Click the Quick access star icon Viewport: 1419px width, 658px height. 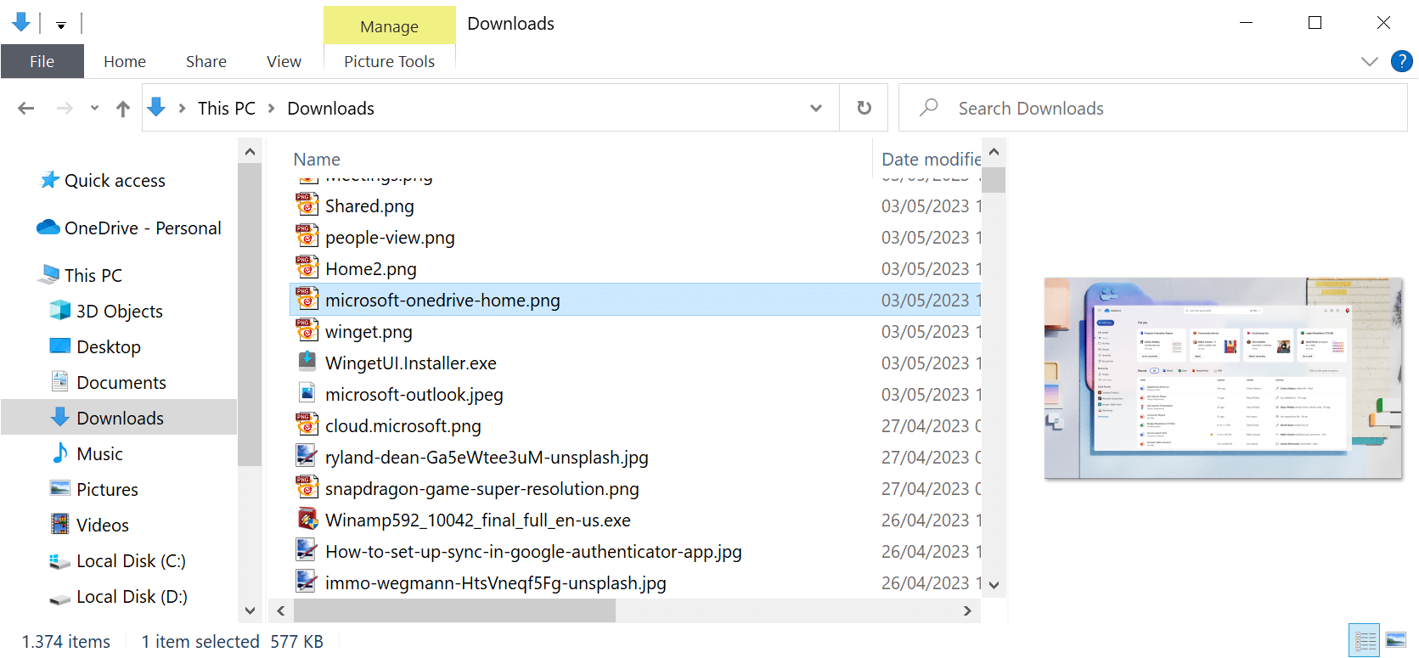(x=50, y=180)
